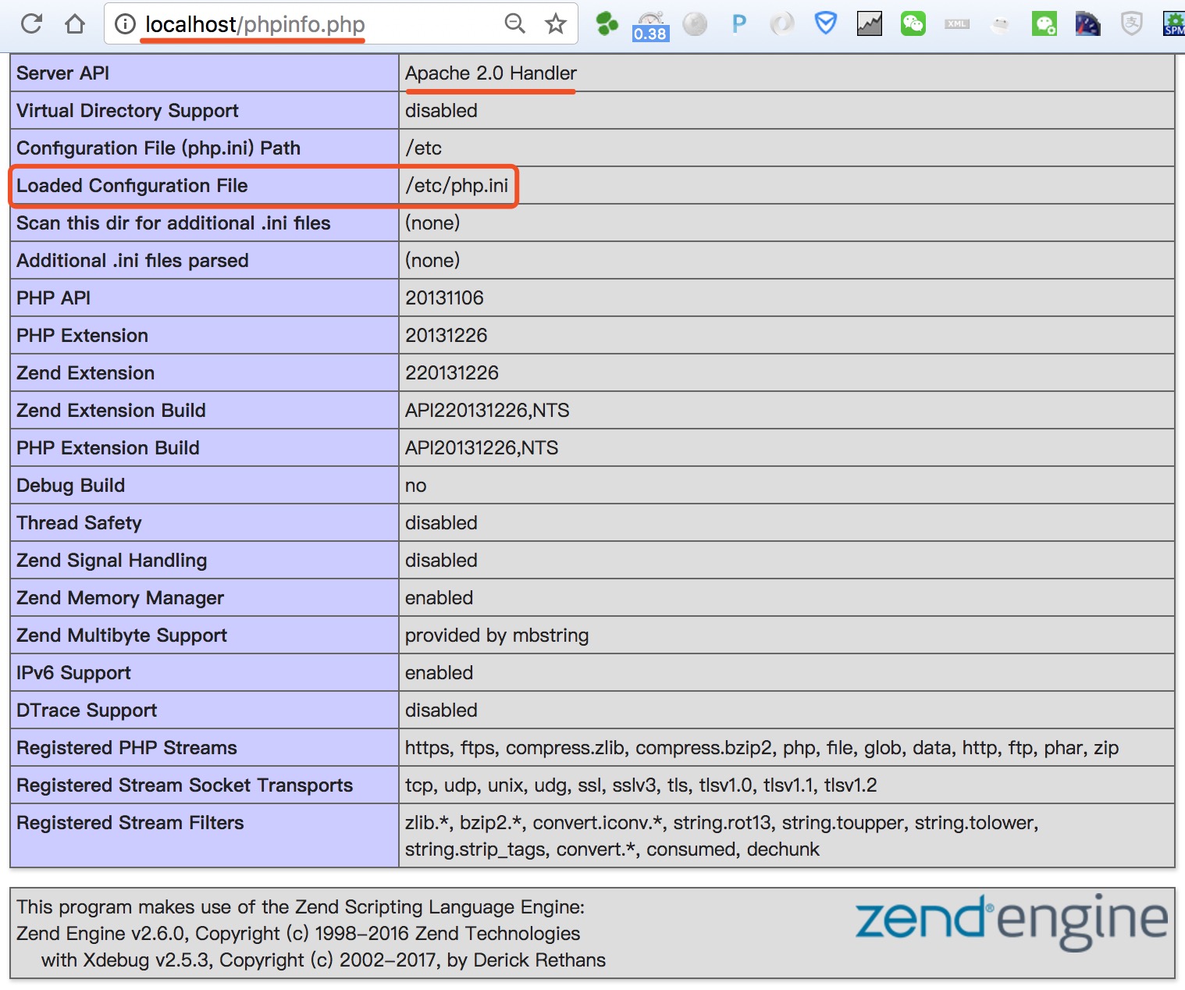Image resolution: width=1185 pixels, height=990 pixels.
Task: Click the 'IPv6 Support' label
Action: (x=73, y=673)
